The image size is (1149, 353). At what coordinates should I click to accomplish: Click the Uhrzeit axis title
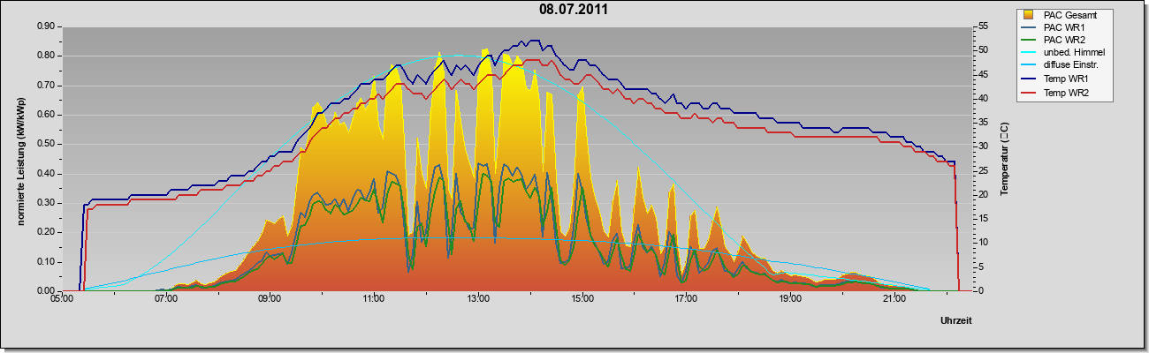pyautogui.click(x=955, y=321)
